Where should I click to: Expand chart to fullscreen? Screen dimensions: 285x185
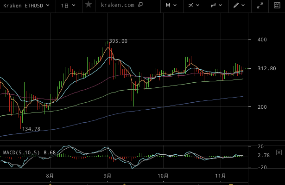pos(260,6)
